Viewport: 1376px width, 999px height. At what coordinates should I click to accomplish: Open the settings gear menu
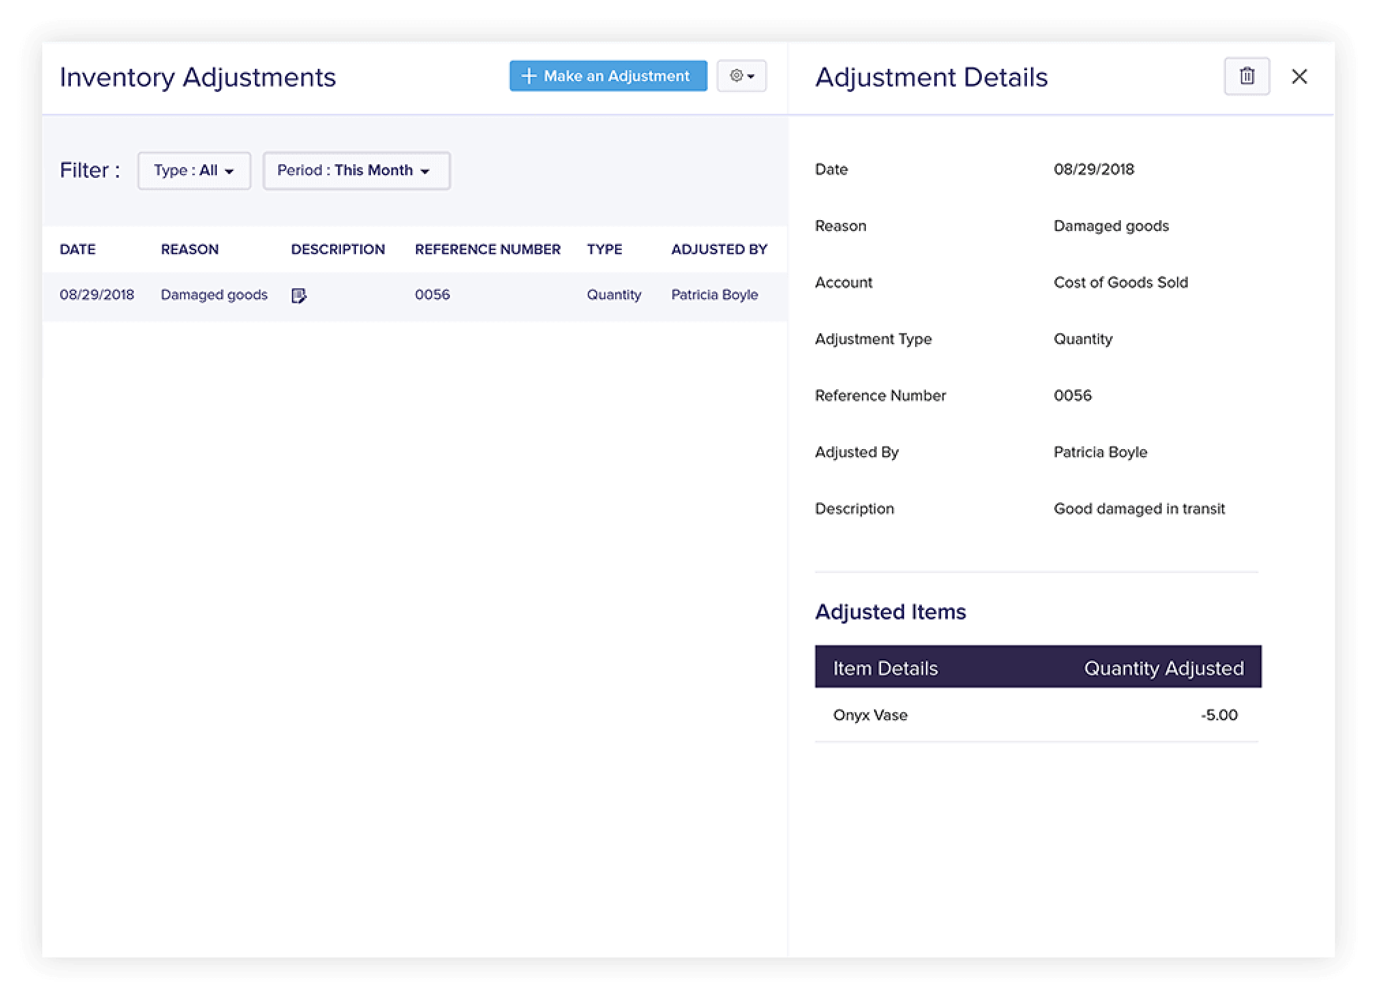(736, 76)
